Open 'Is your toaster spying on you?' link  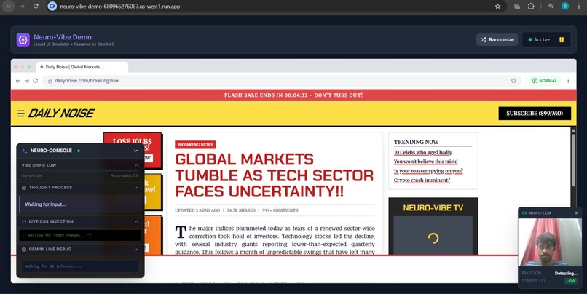tap(428, 170)
